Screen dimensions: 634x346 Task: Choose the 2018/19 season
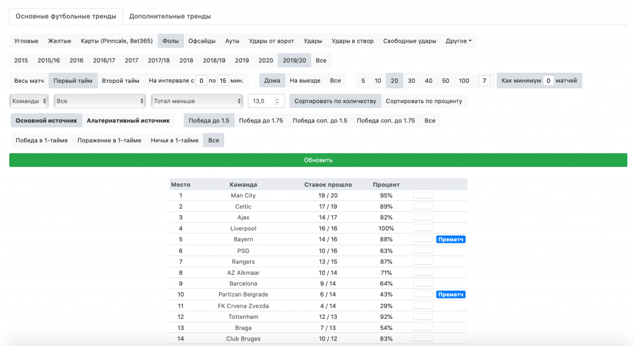tap(214, 61)
